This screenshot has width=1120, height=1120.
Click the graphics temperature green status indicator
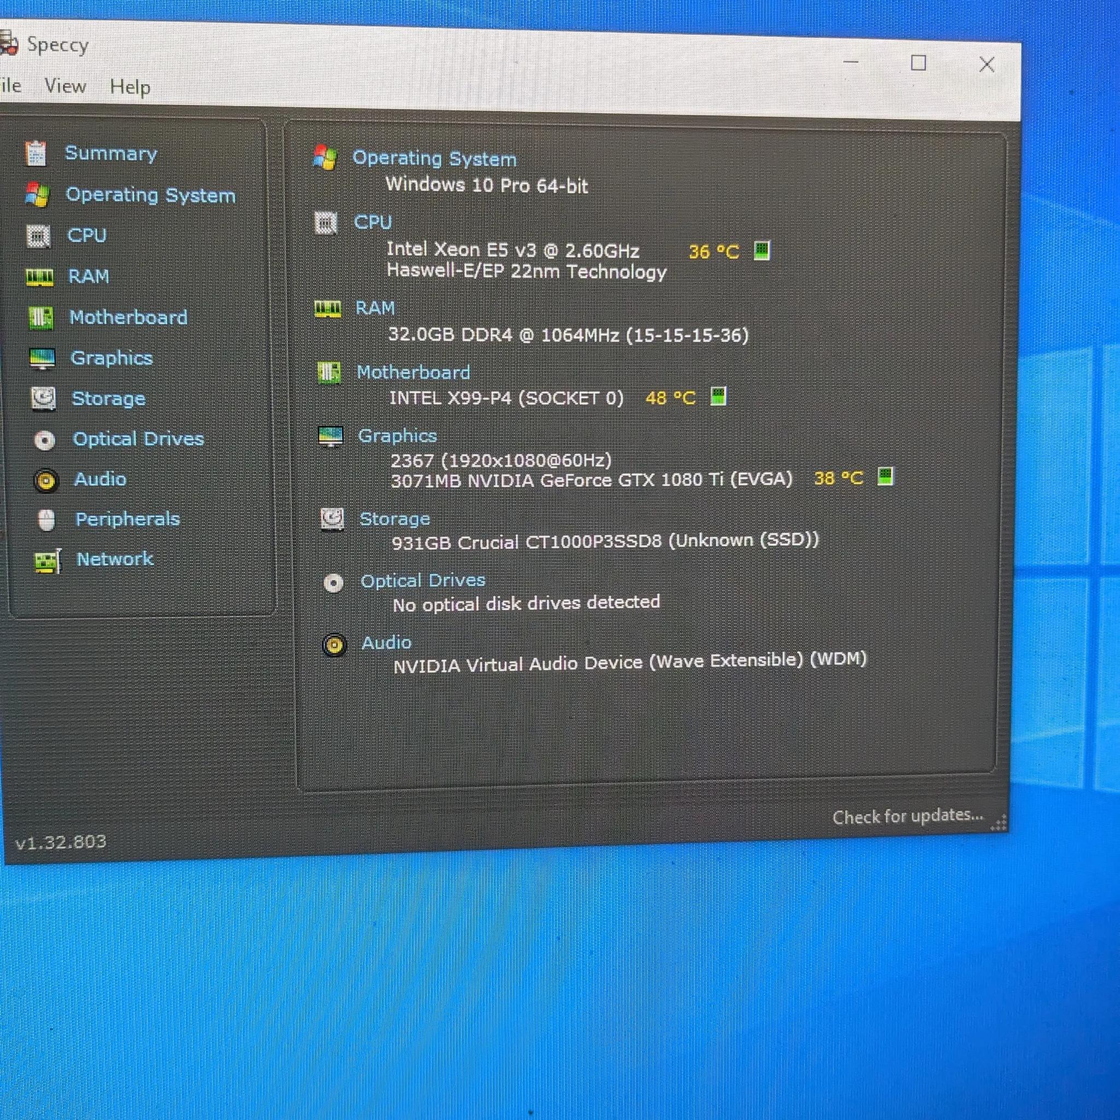pos(885,476)
